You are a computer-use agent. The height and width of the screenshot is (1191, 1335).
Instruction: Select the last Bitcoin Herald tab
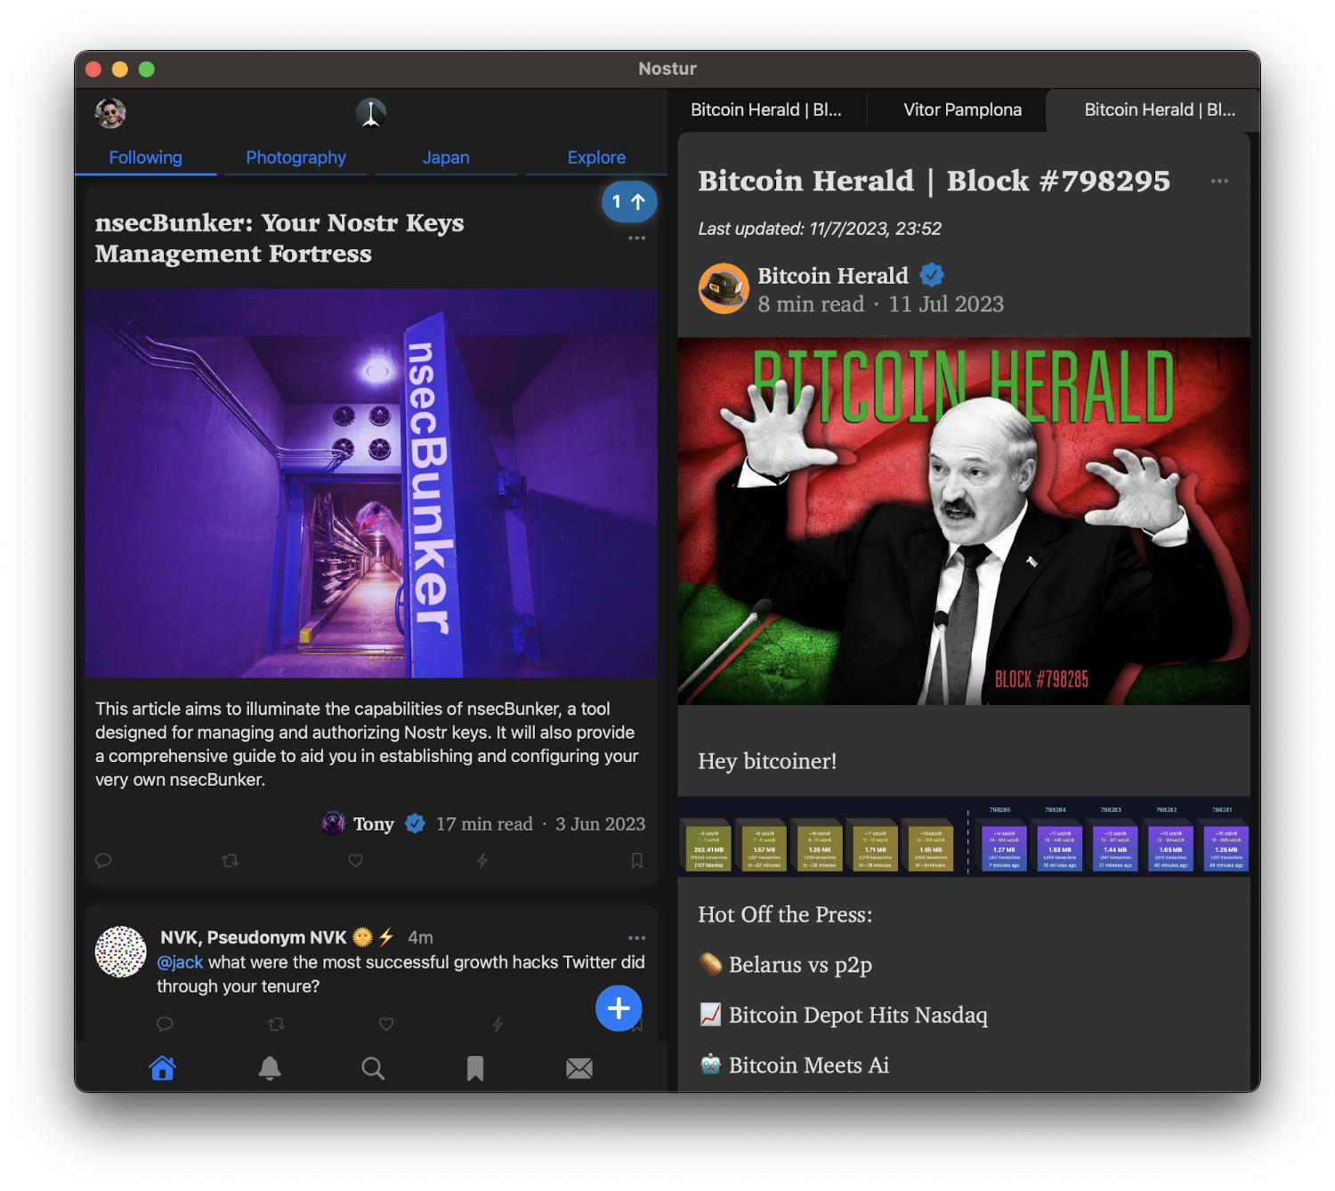(x=1159, y=109)
